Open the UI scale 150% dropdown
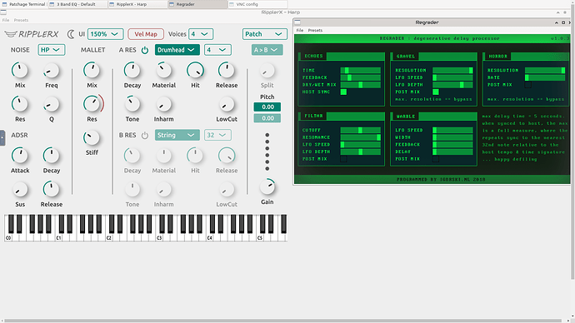 [105, 34]
